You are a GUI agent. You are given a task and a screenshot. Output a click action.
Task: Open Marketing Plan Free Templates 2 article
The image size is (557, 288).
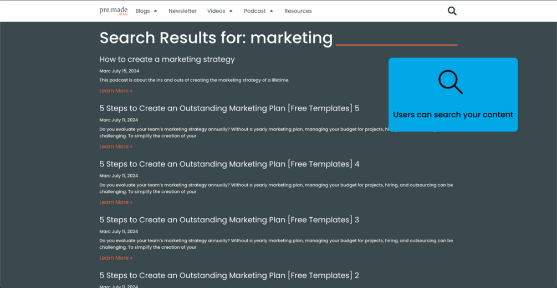click(x=229, y=275)
